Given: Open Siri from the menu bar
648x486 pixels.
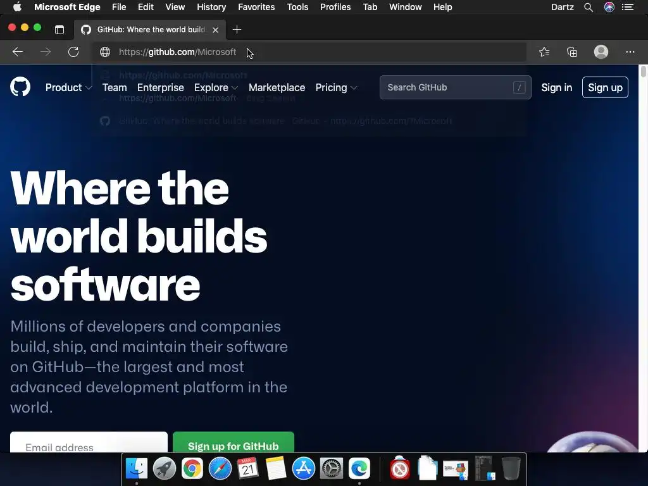Looking at the screenshot, I should pyautogui.click(x=609, y=7).
